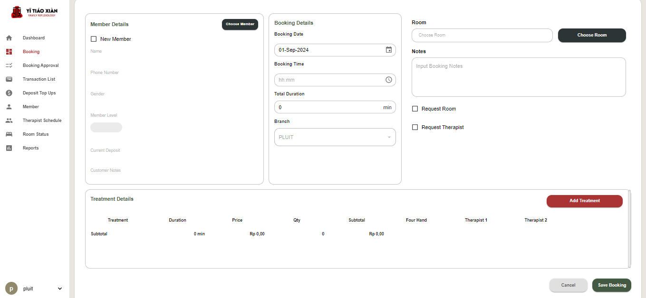Focus the Input Booking Notes text area
646x298 pixels.
click(518, 77)
